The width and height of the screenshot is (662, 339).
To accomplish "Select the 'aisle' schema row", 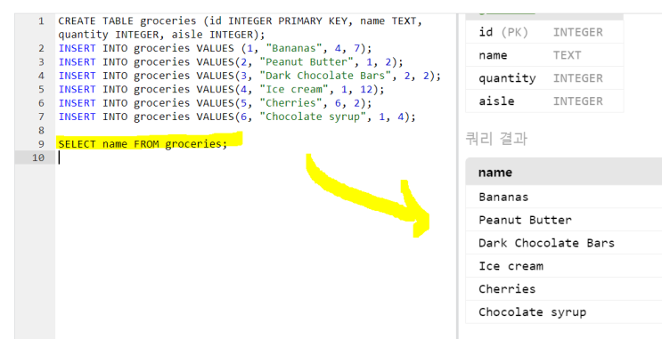I will 544,101.
